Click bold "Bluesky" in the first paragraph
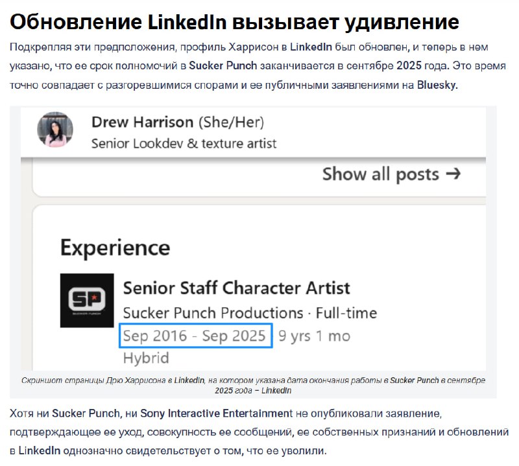Image resolution: width=519 pixels, height=466 pixels. 437,85
